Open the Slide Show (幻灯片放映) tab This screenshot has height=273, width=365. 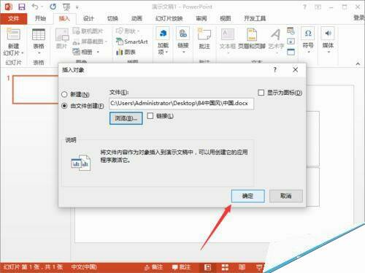[169, 18]
